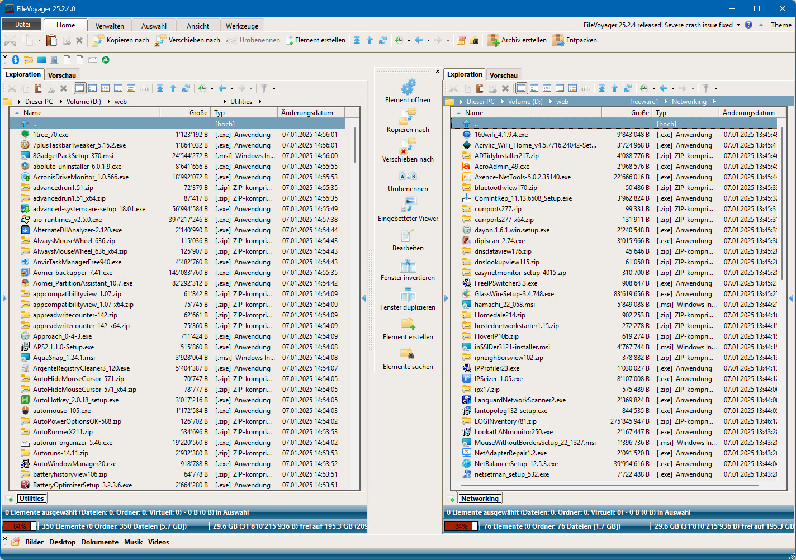Switch left pane to fifth view mode button

[x=131, y=88]
